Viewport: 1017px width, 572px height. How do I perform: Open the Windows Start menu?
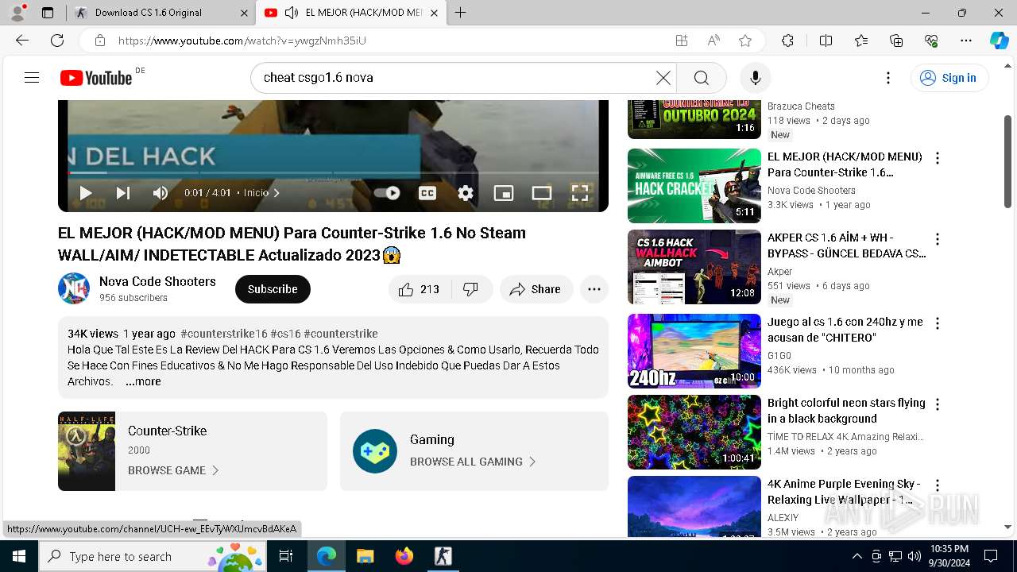point(19,556)
